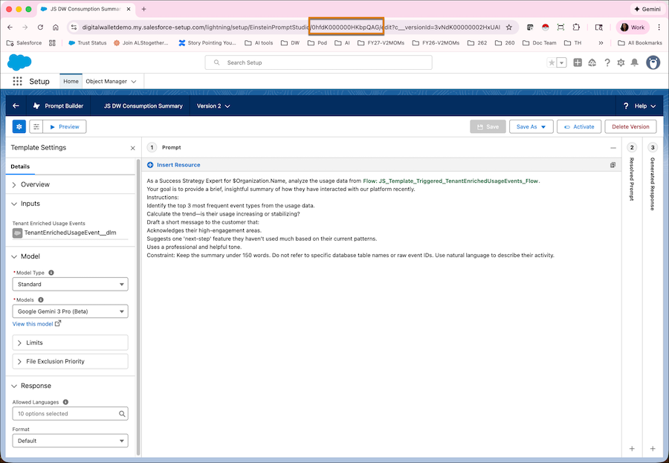
Task: Open the Salesforce App Launcher grid
Action: pos(18,81)
